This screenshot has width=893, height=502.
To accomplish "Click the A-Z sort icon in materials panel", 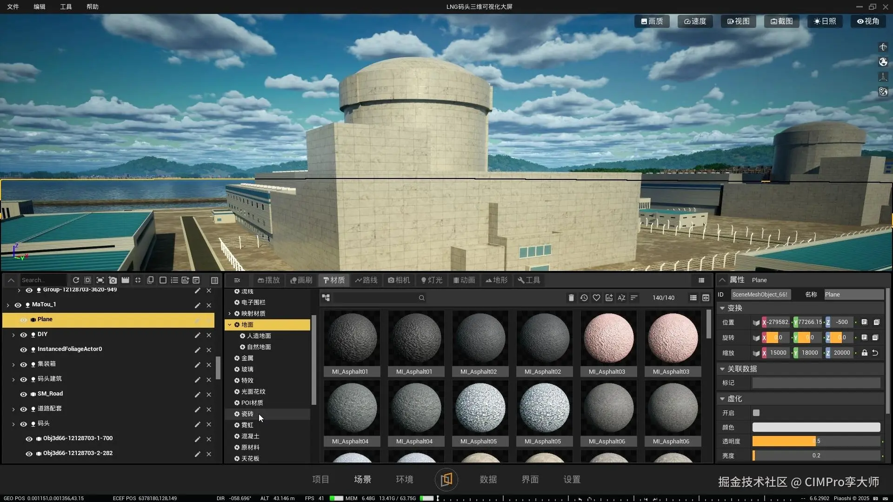I will click(x=621, y=298).
